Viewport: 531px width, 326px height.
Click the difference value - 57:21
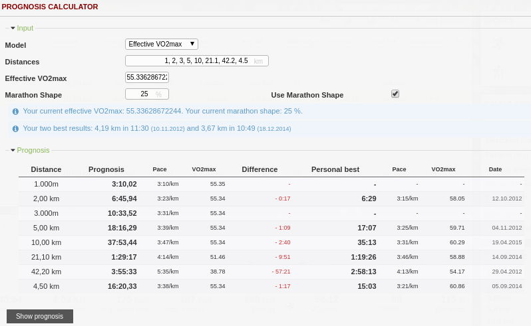pyautogui.click(x=281, y=272)
